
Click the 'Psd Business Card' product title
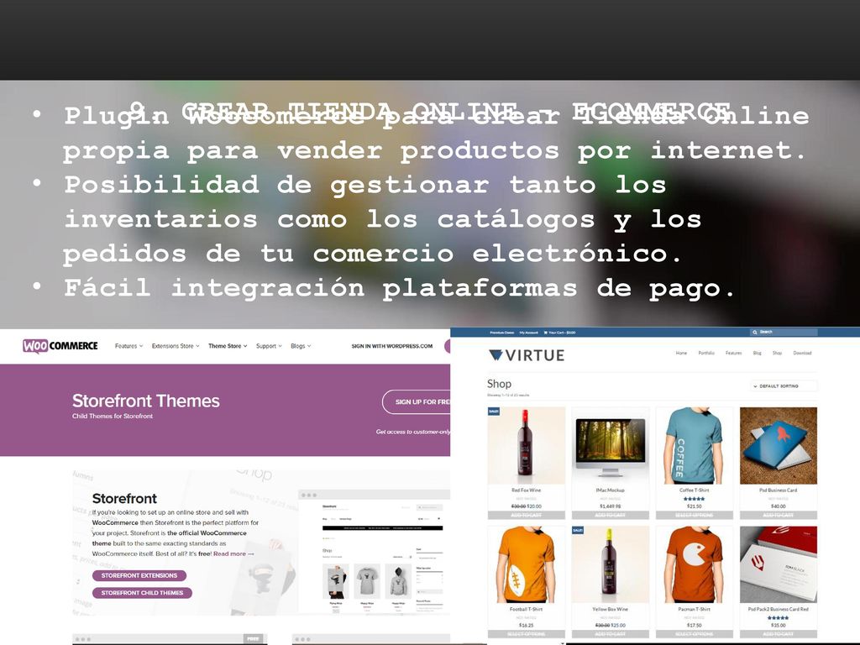tap(779, 490)
